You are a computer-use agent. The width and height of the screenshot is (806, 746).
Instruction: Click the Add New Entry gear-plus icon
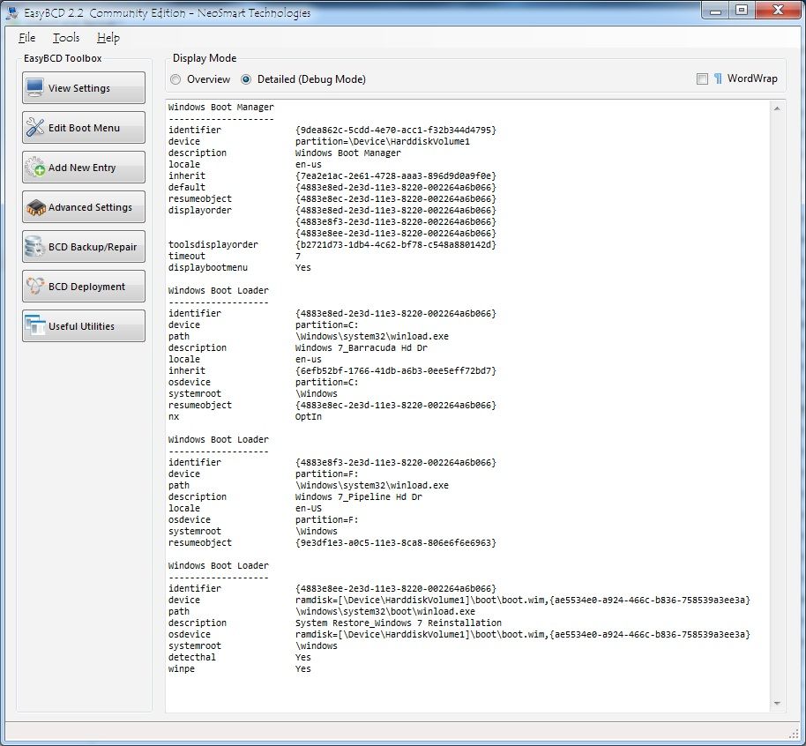[35, 167]
